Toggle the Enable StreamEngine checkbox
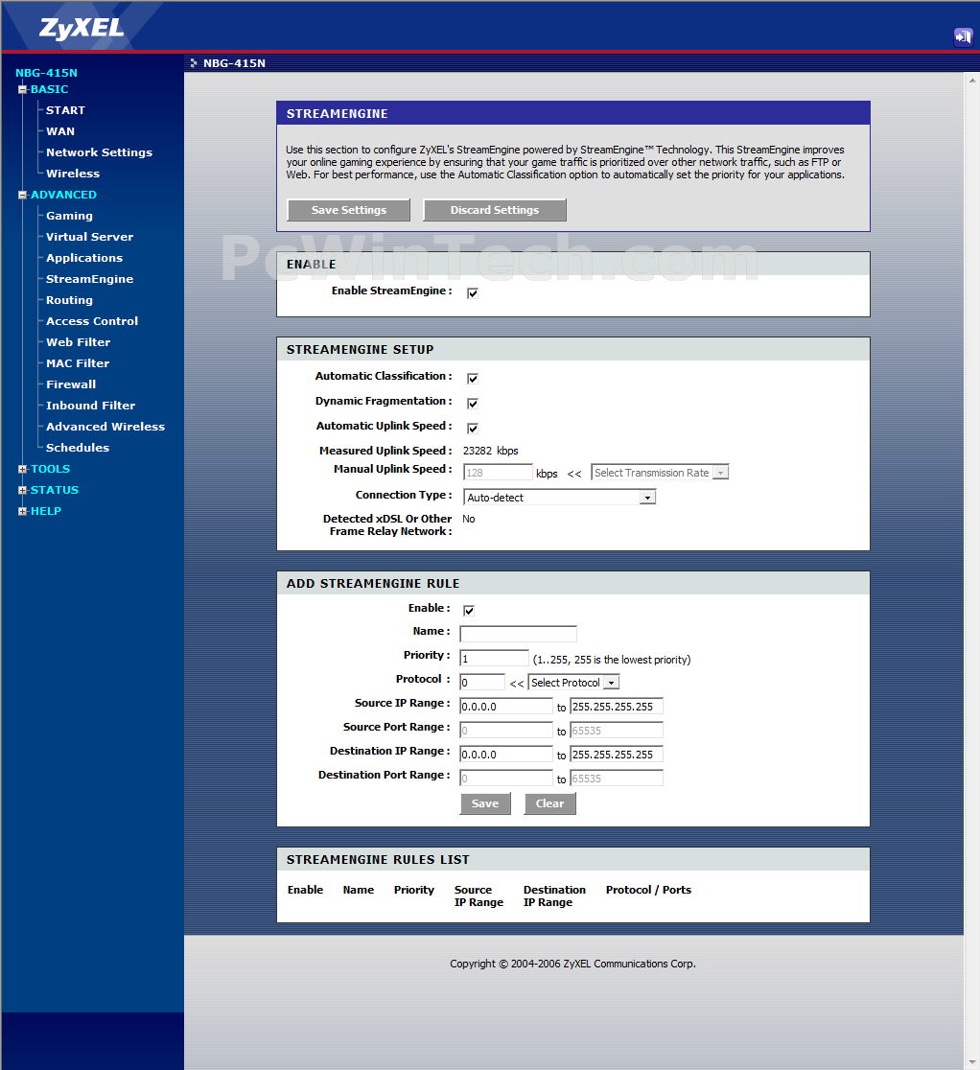The image size is (980, 1070). coord(472,293)
